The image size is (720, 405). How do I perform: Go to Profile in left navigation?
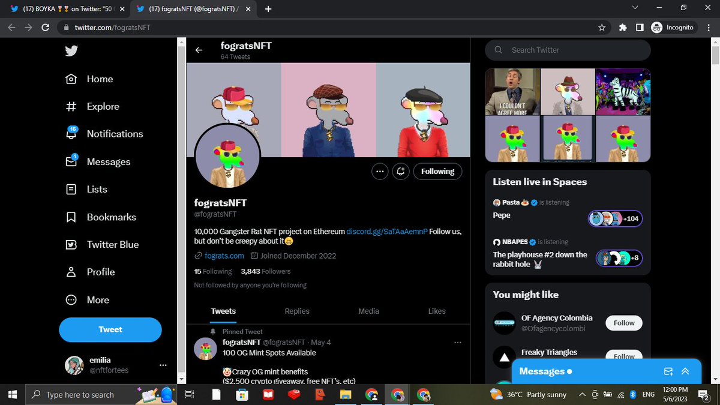(90, 272)
